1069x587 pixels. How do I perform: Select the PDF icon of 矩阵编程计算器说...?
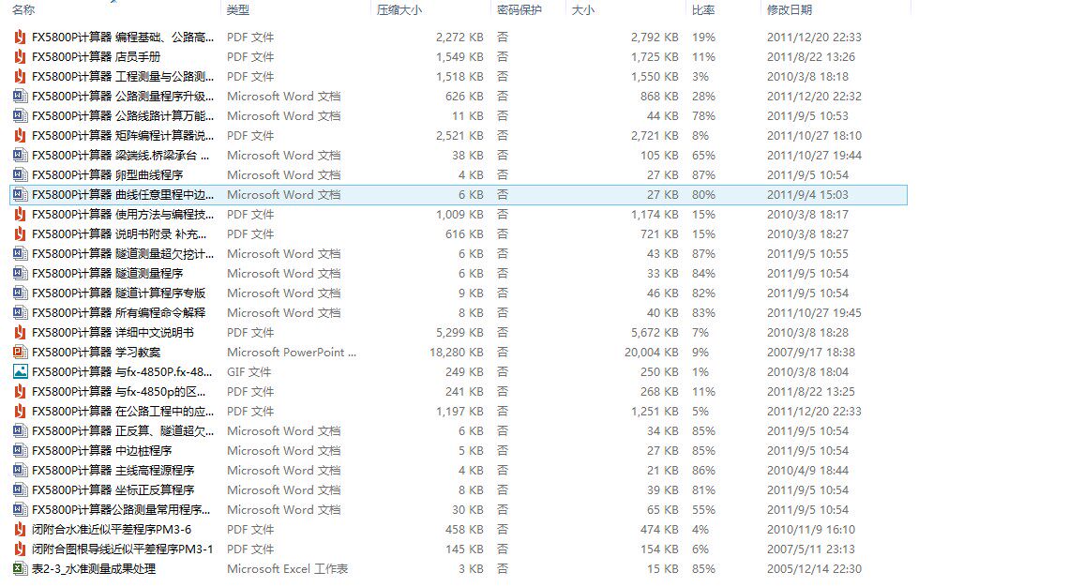pos(21,136)
